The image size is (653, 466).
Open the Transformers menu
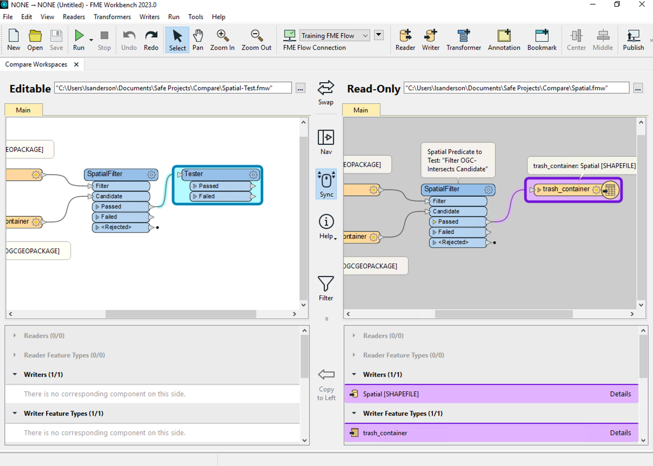112,17
